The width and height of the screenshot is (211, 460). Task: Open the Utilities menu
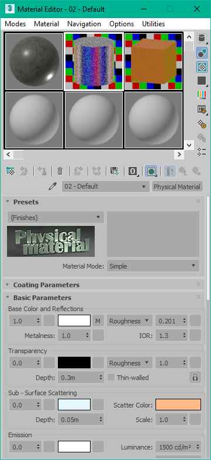(153, 24)
